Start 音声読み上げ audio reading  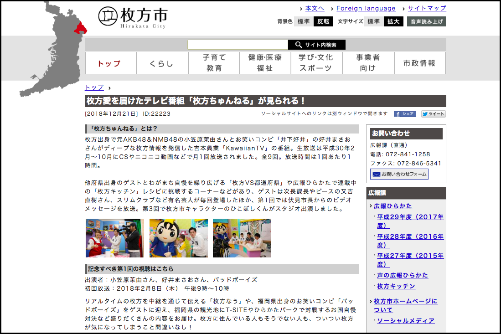pos(426,21)
